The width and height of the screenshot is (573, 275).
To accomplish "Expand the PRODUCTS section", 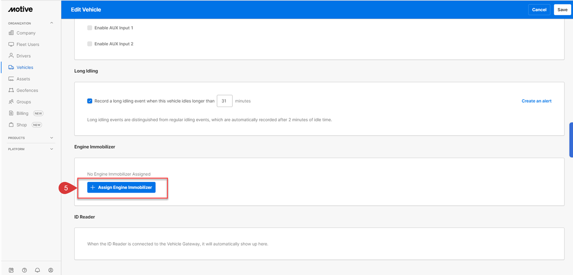I will 51,137.
